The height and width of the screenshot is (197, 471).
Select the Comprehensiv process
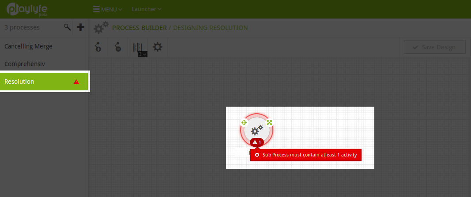(44, 64)
